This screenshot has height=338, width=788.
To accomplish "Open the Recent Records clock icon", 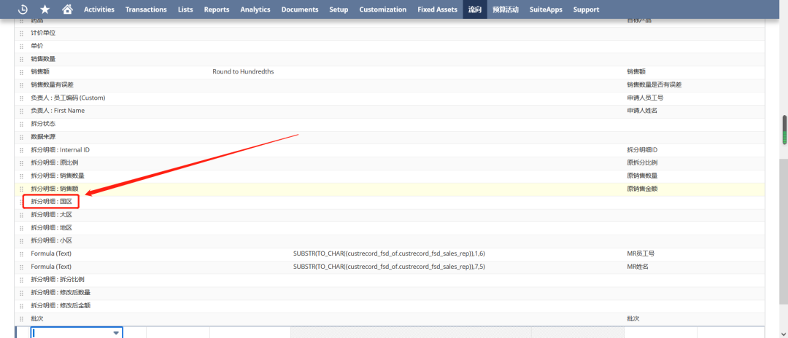I will (23, 9).
